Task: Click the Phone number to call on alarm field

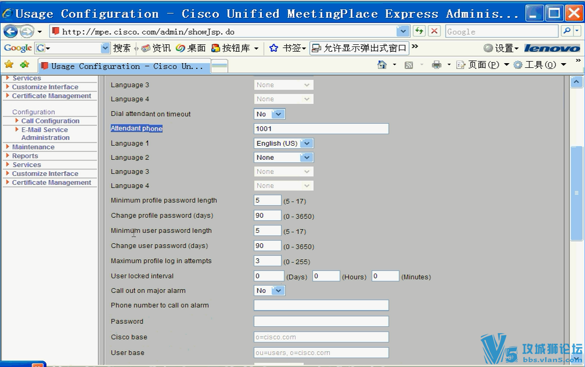Action: click(x=321, y=305)
